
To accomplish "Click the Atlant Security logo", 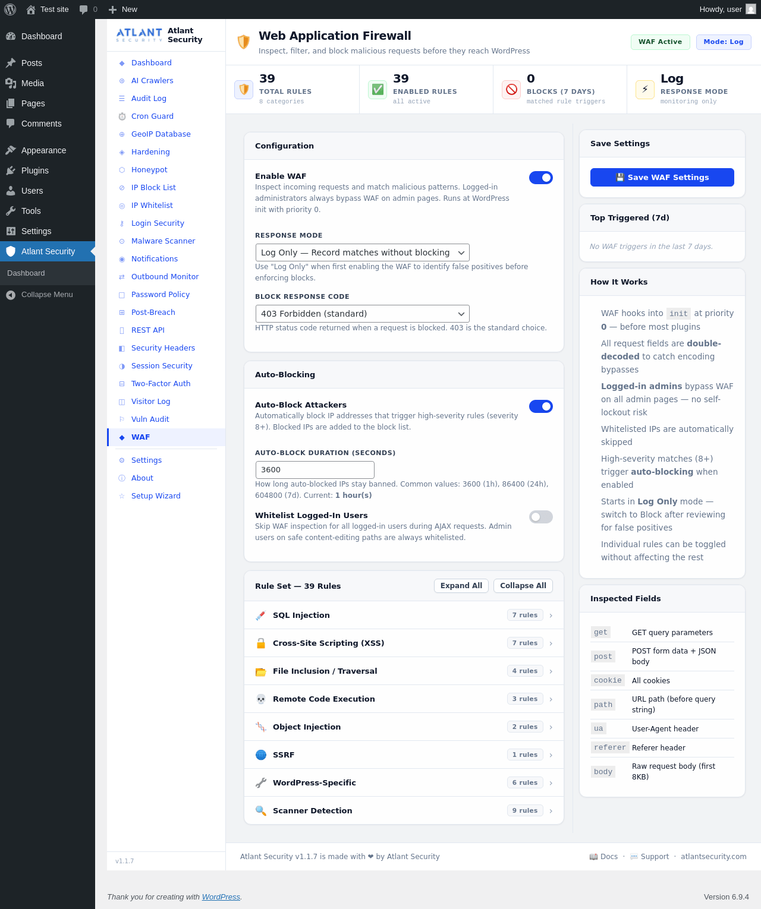I will pyautogui.click(x=139, y=35).
